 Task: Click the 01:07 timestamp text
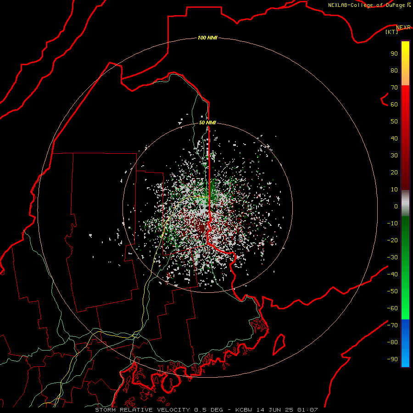click(x=307, y=410)
